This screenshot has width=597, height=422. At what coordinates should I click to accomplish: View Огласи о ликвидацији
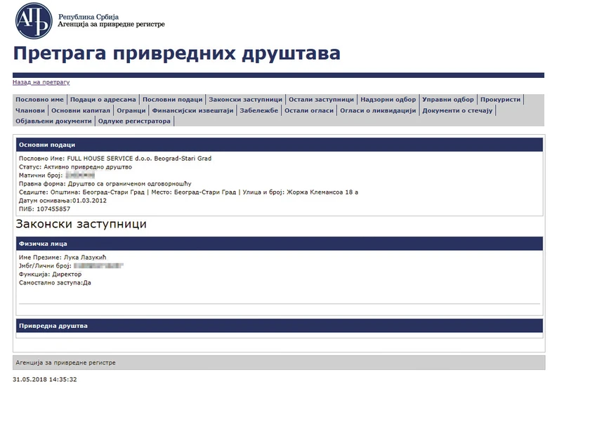click(x=378, y=110)
